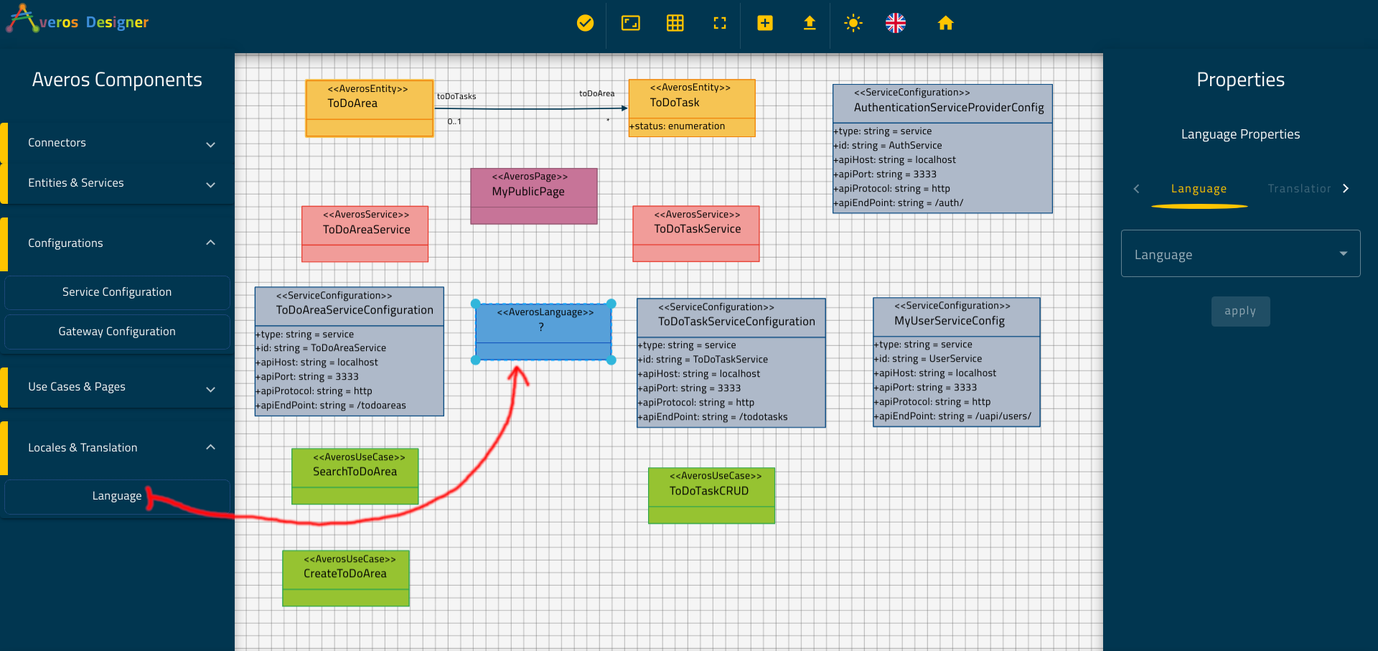Screen dimensions: 1378x651
Task: Switch to the Translation tab
Action: (x=1298, y=189)
